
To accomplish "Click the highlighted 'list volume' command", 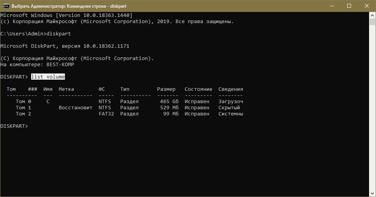I will [x=48, y=77].
